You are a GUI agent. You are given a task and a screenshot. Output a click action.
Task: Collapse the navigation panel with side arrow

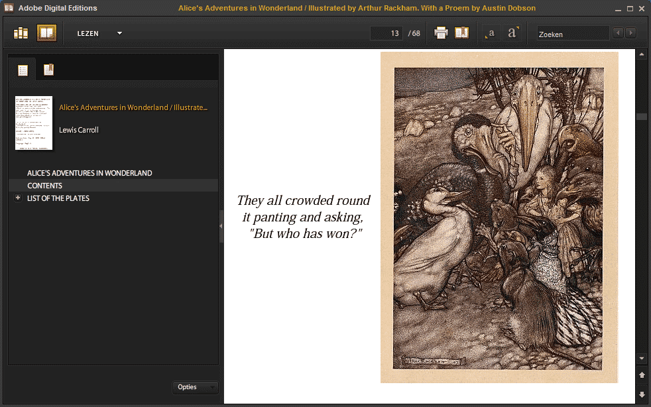[x=221, y=226]
